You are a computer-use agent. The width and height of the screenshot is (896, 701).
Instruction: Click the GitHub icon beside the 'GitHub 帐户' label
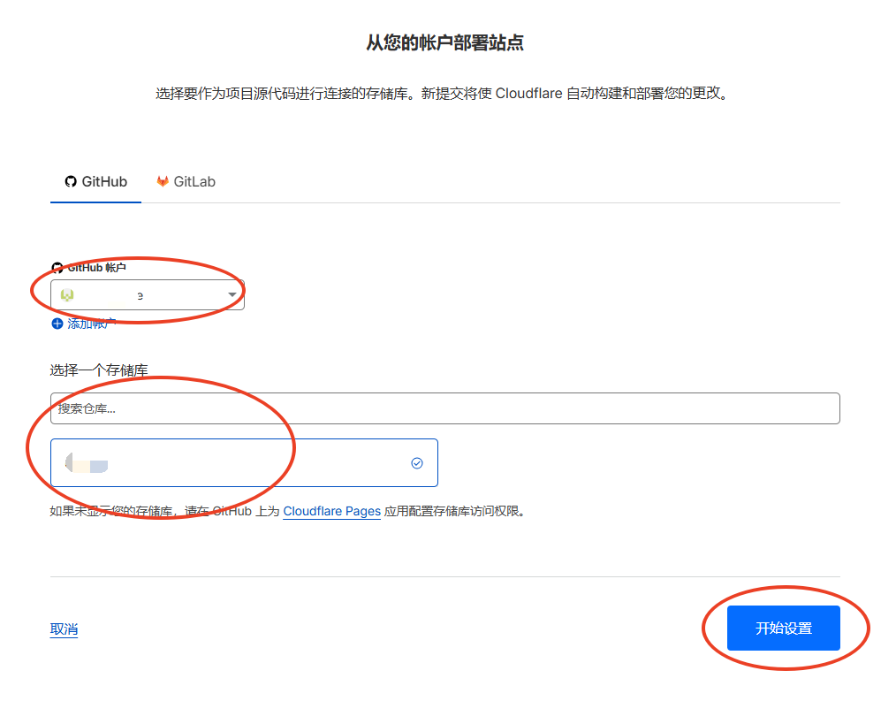tap(57, 267)
